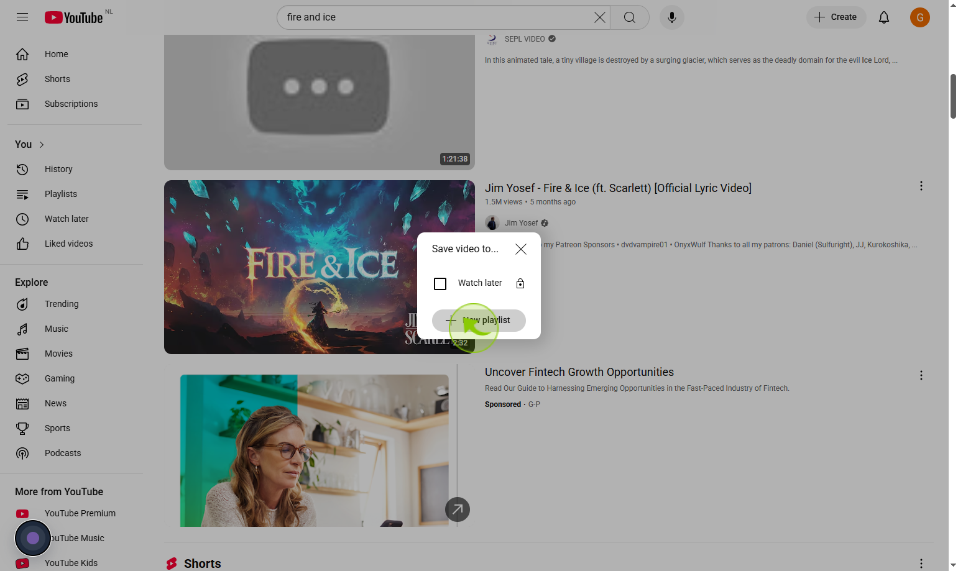Open the sponsored ad's external link arrow
Image resolution: width=958 pixels, height=571 pixels.
(x=458, y=509)
